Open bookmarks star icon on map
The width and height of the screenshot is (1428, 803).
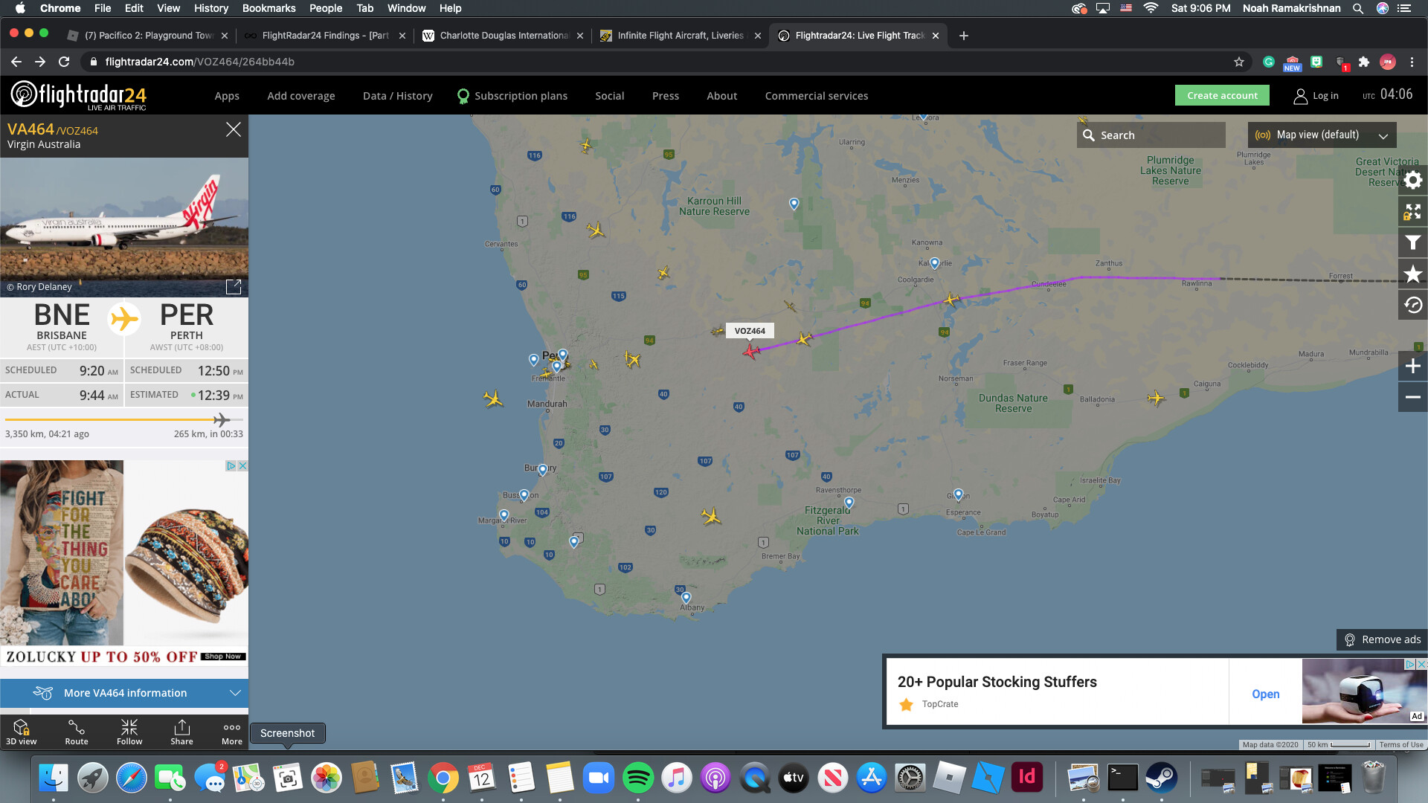coord(1412,274)
